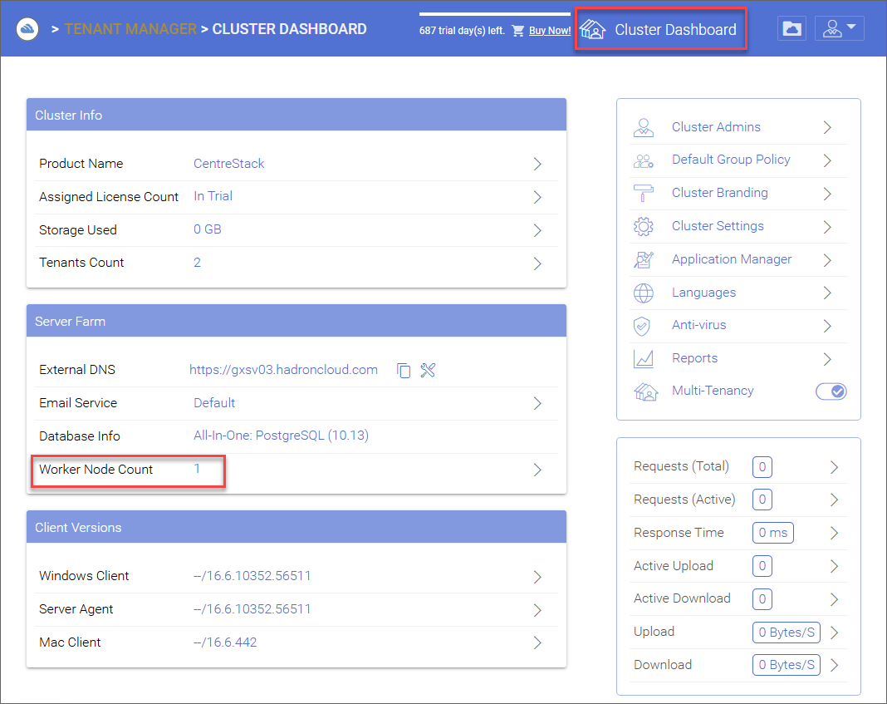Expand the Assigned License Count chevron
The image size is (887, 704).
click(537, 197)
